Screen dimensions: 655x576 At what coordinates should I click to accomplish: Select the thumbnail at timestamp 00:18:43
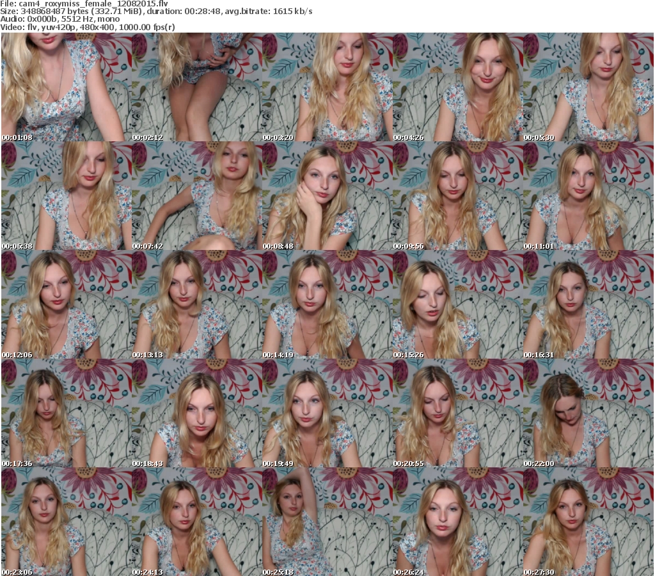[x=197, y=413]
